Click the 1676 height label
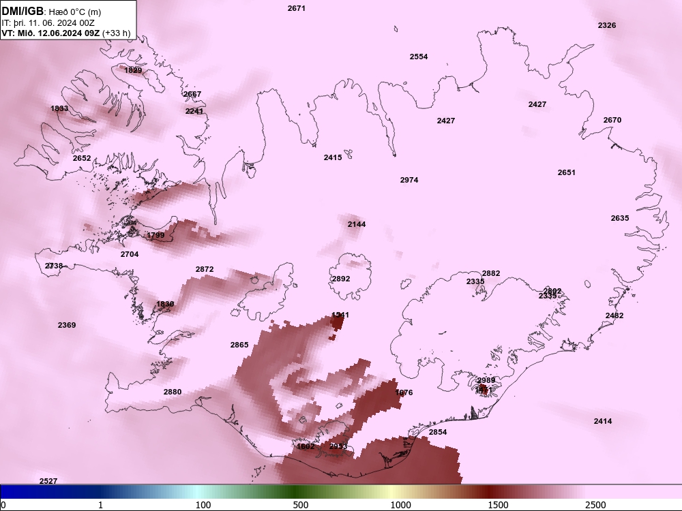Image resolution: width=682 pixels, height=511 pixels. click(404, 392)
